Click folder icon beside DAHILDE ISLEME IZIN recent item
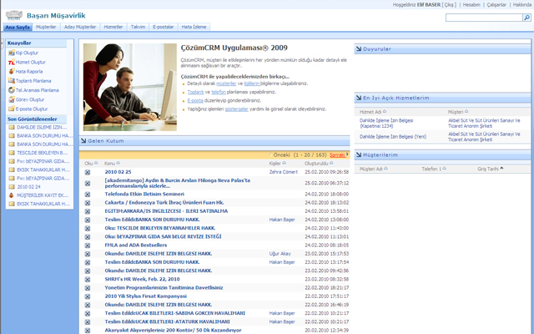Screen dimensions: 534x334 (x=12, y=127)
